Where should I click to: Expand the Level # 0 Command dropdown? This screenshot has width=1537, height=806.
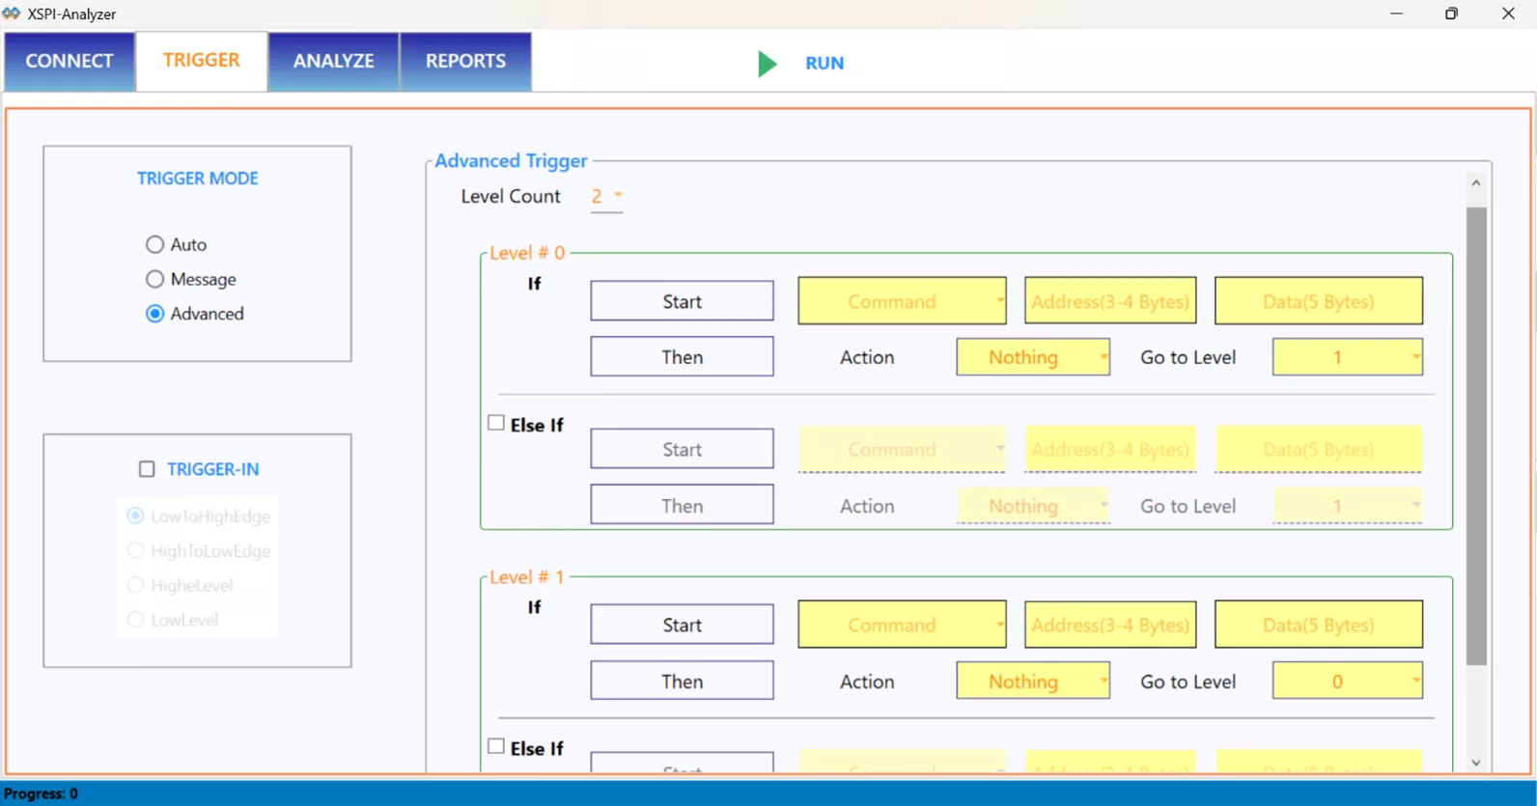coord(902,301)
